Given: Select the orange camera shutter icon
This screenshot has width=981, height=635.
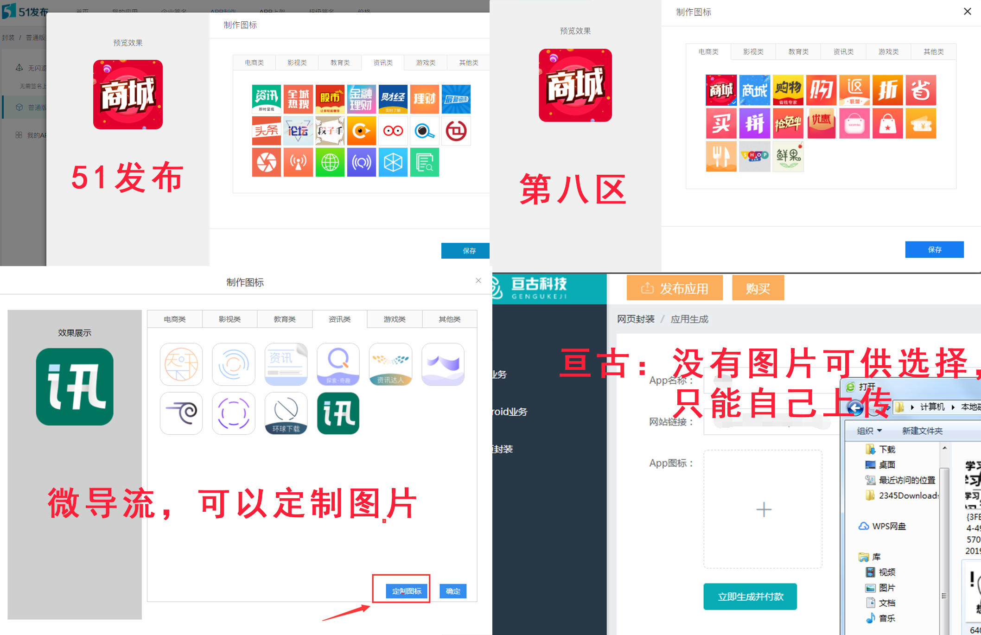Looking at the screenshot, I should tap(267, 162).
